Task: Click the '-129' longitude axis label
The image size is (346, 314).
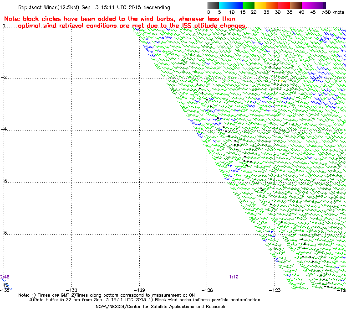Action: pos(139,290)
